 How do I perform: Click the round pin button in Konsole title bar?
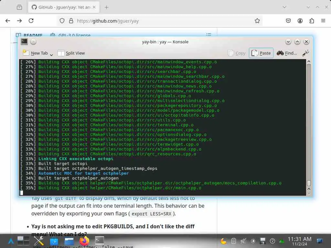(33, 42)
